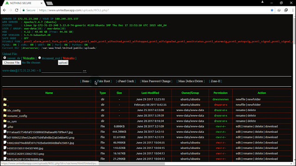
Task: Click the file icon of 14593513051194307499.jpg
Action: click(5, 148)
